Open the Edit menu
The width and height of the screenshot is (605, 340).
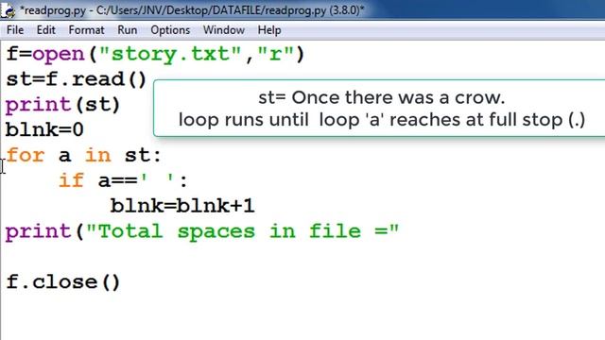(46, 30)
